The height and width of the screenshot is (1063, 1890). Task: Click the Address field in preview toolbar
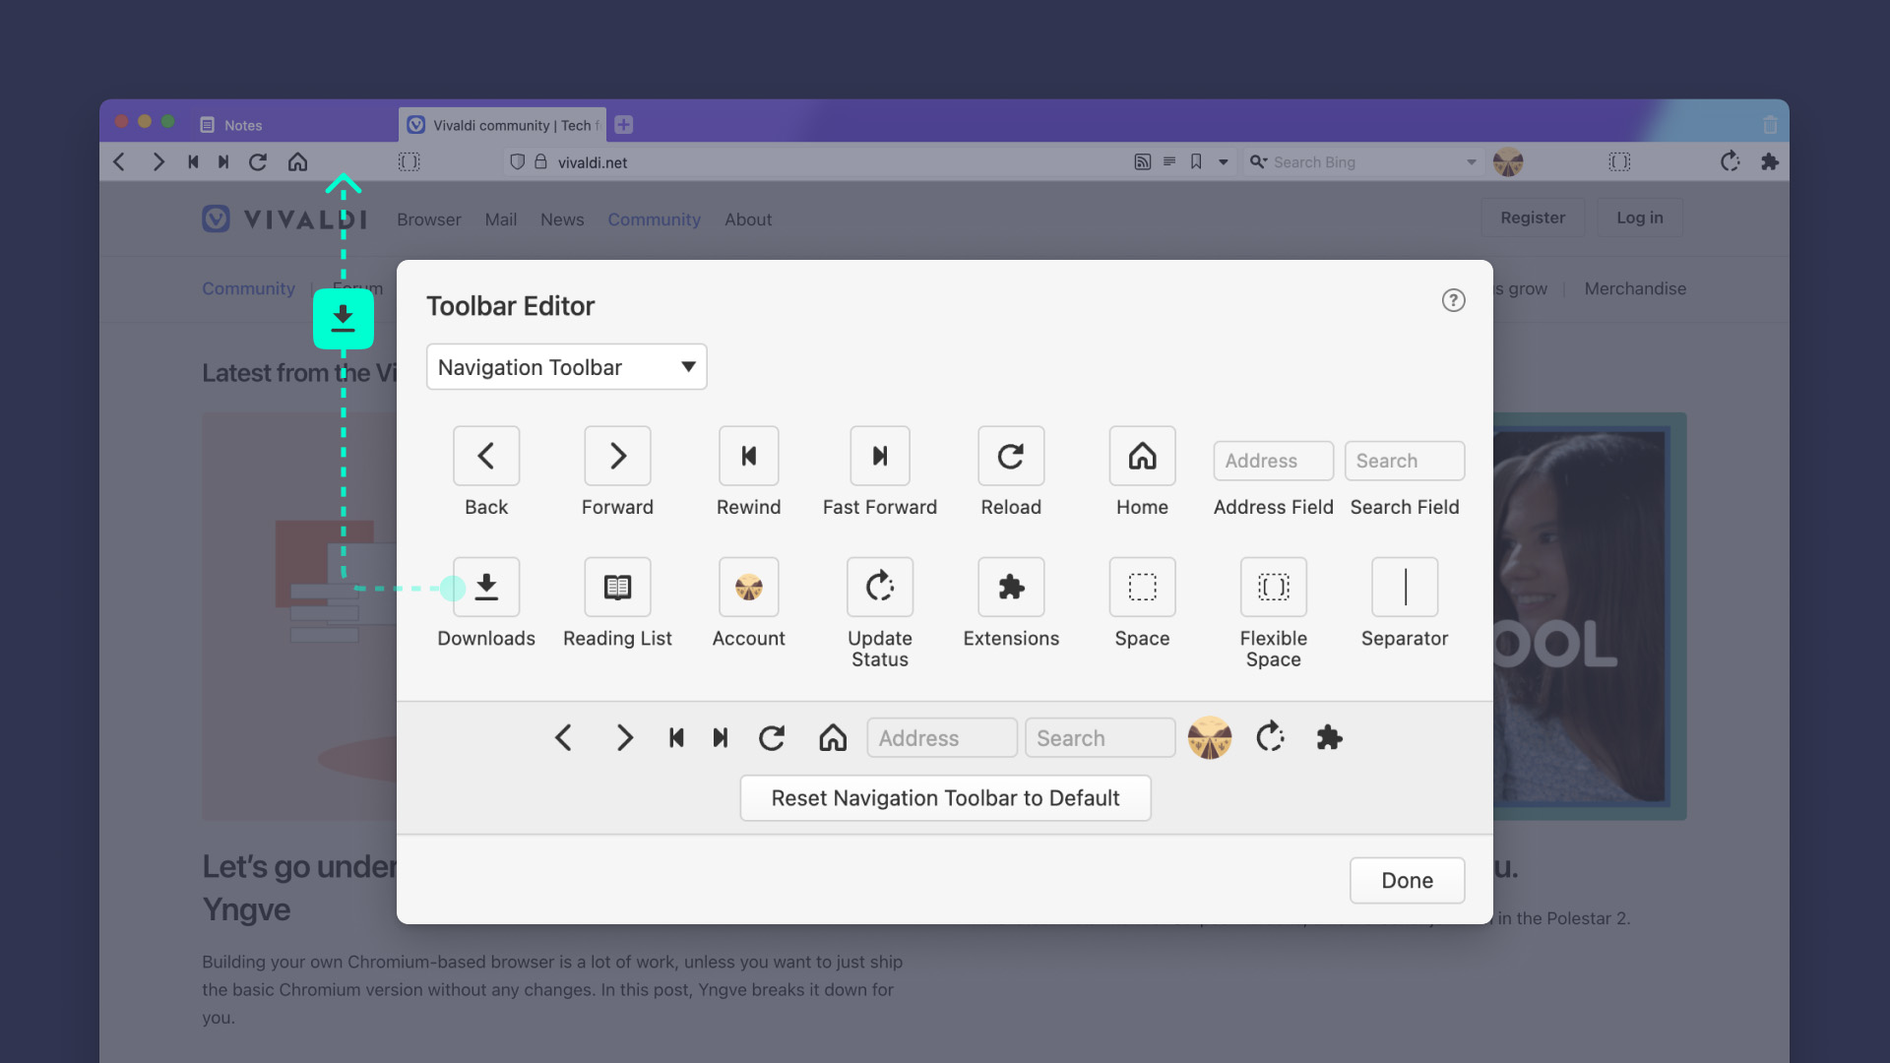pos(941,738)
